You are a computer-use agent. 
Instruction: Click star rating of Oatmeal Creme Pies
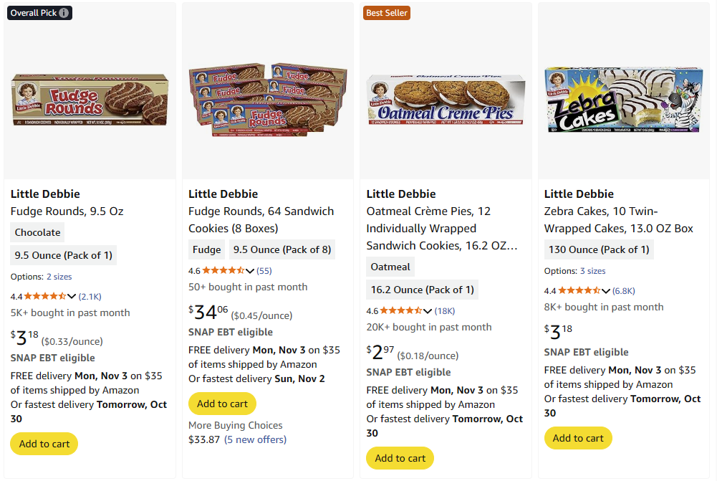coord(400,310)
